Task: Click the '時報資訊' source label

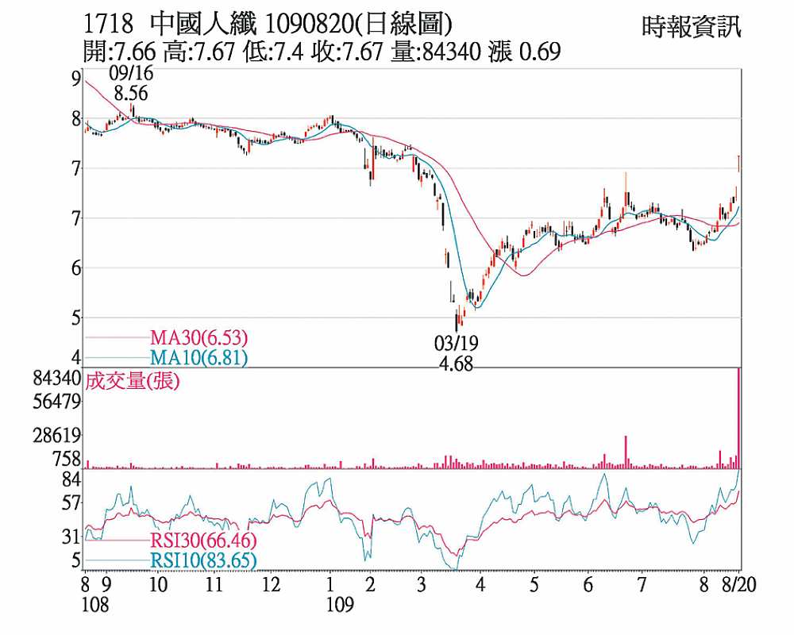Action: click(692, 26)
